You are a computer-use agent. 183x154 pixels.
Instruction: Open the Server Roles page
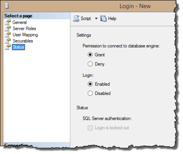[24, 29]
